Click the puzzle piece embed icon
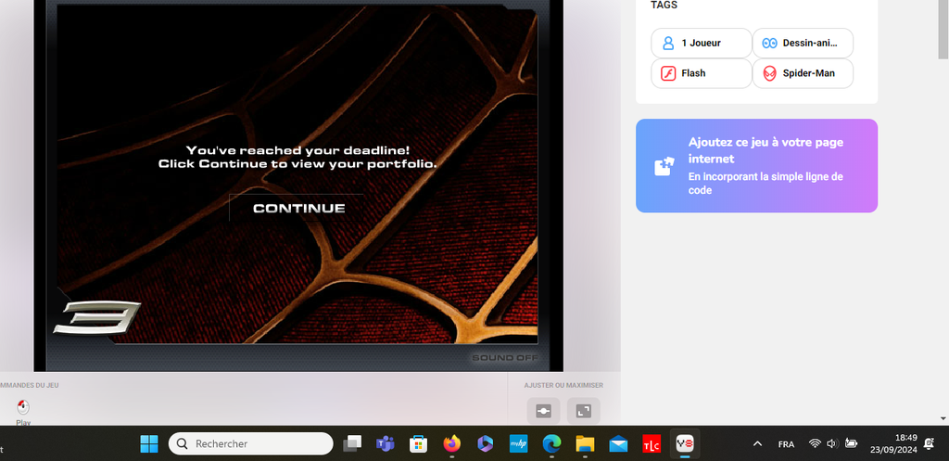The width and height of the screenshot is (949, 461). [x=664, y=166]
